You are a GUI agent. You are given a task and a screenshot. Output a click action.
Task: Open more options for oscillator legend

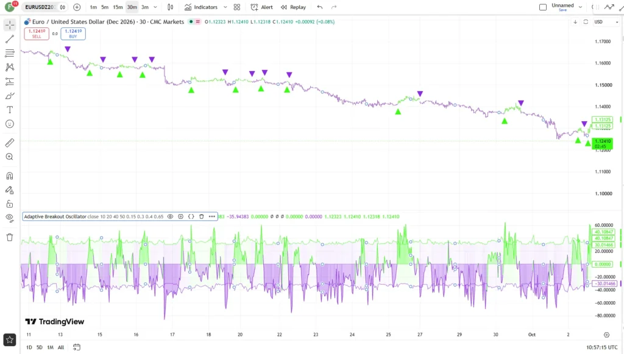(212, 217)
